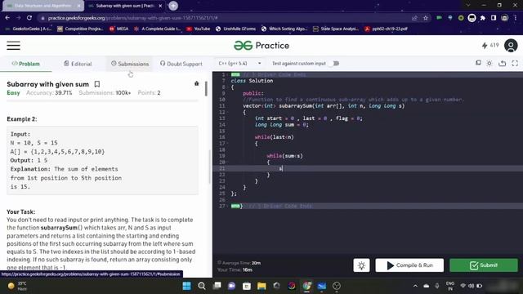Open the MEGA bookmark

(x=118, y=29)
